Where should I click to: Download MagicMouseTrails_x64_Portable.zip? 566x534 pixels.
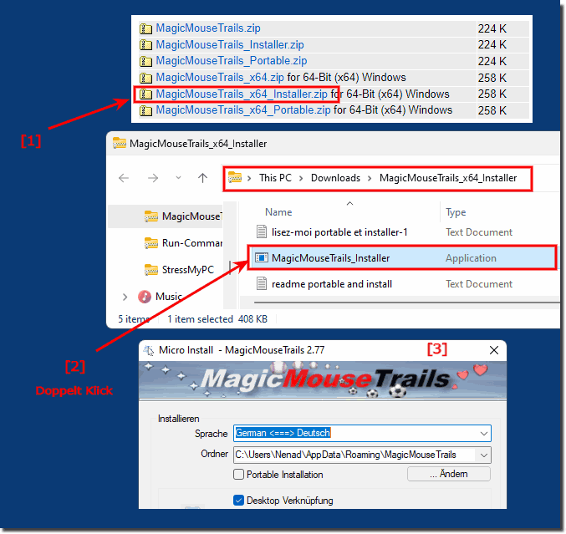point(243,110)
